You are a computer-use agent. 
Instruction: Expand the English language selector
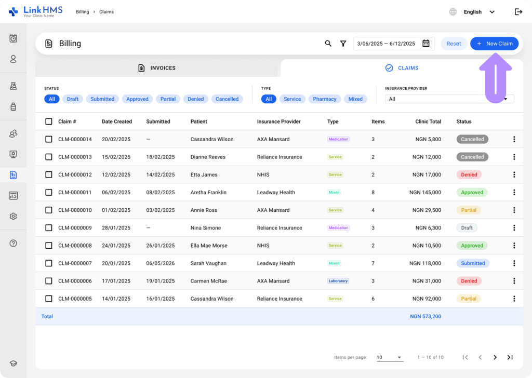[x=478, y=12]
